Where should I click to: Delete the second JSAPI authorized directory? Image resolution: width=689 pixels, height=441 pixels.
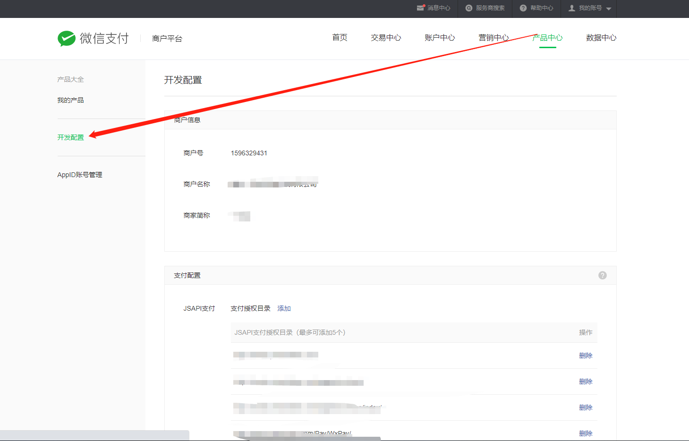(586, 382)
